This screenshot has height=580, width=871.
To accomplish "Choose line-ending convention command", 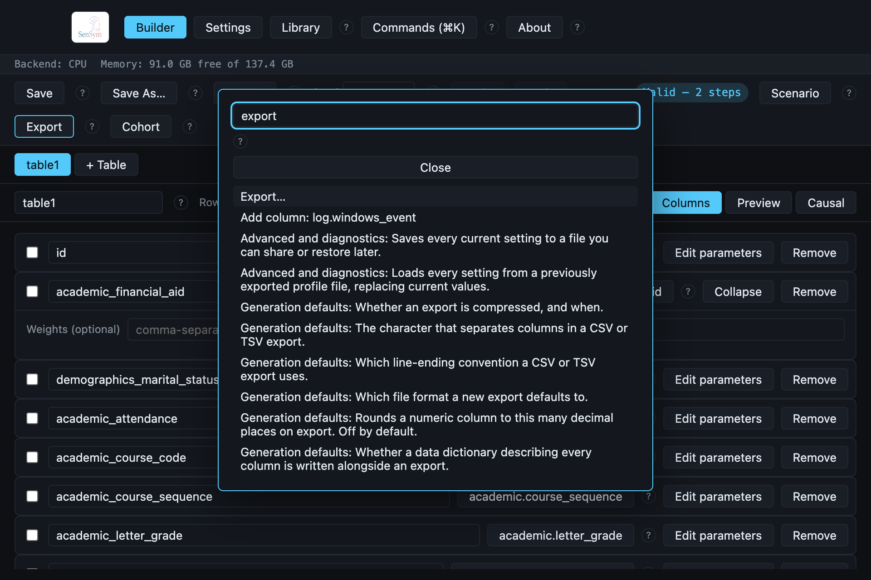I will click(x=435, y=369).
